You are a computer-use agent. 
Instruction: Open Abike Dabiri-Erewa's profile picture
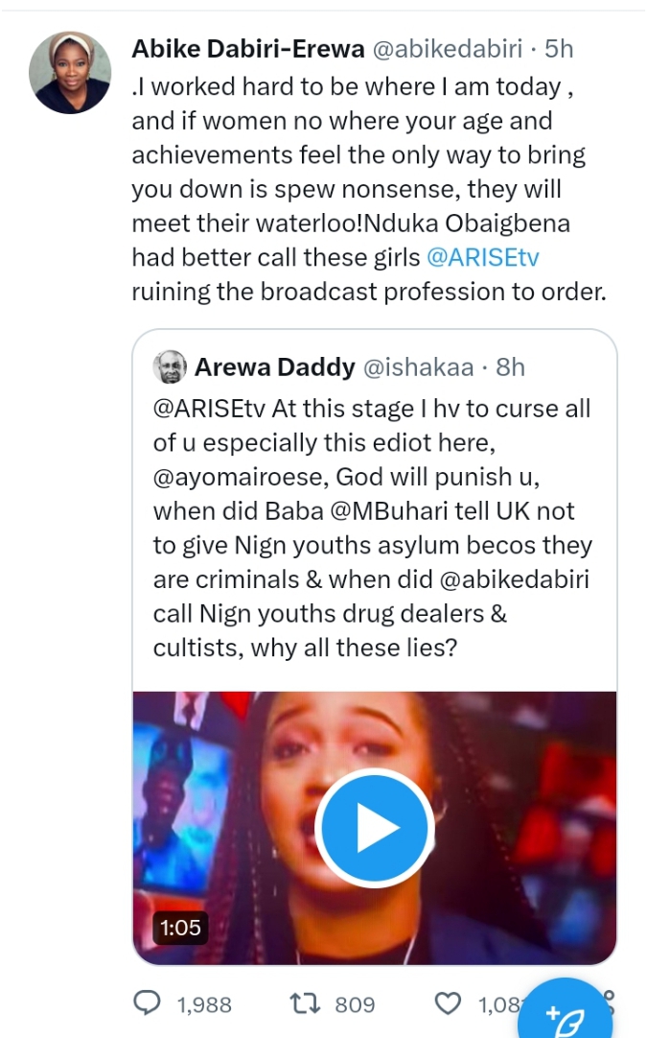70,73
